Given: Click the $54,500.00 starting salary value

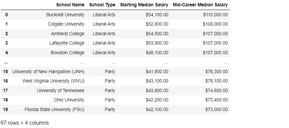Looking at the screenshot, I should [x=157, y=34].
